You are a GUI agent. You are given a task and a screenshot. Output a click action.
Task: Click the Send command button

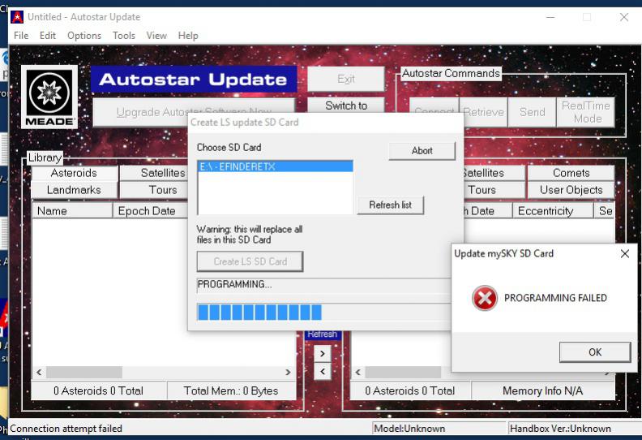[x=532, y=112]
